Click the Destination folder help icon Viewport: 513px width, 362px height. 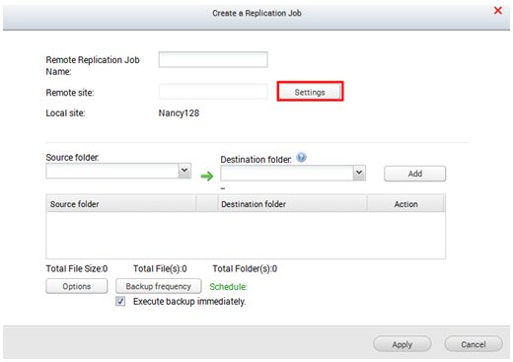click(301, 158)
